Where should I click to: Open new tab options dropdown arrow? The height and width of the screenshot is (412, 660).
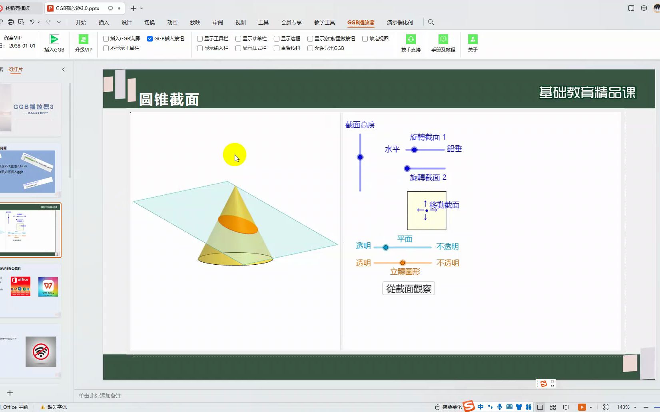click(x=142, y=8)
